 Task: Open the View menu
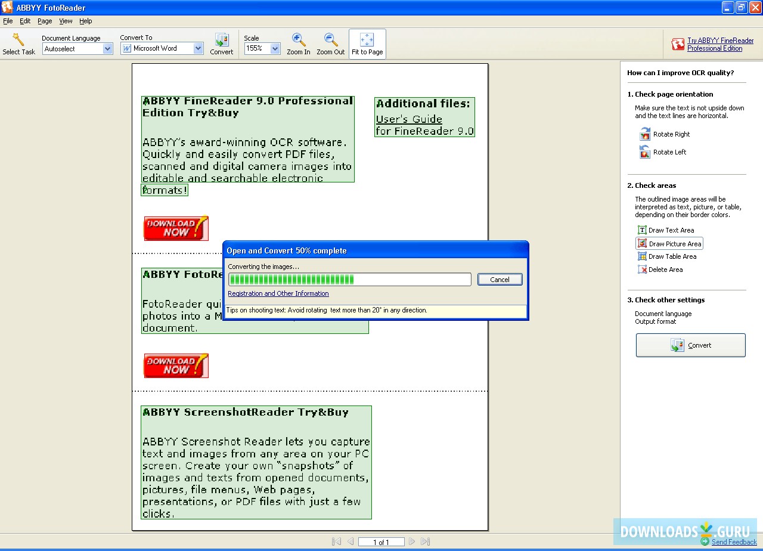pos(66,21)
